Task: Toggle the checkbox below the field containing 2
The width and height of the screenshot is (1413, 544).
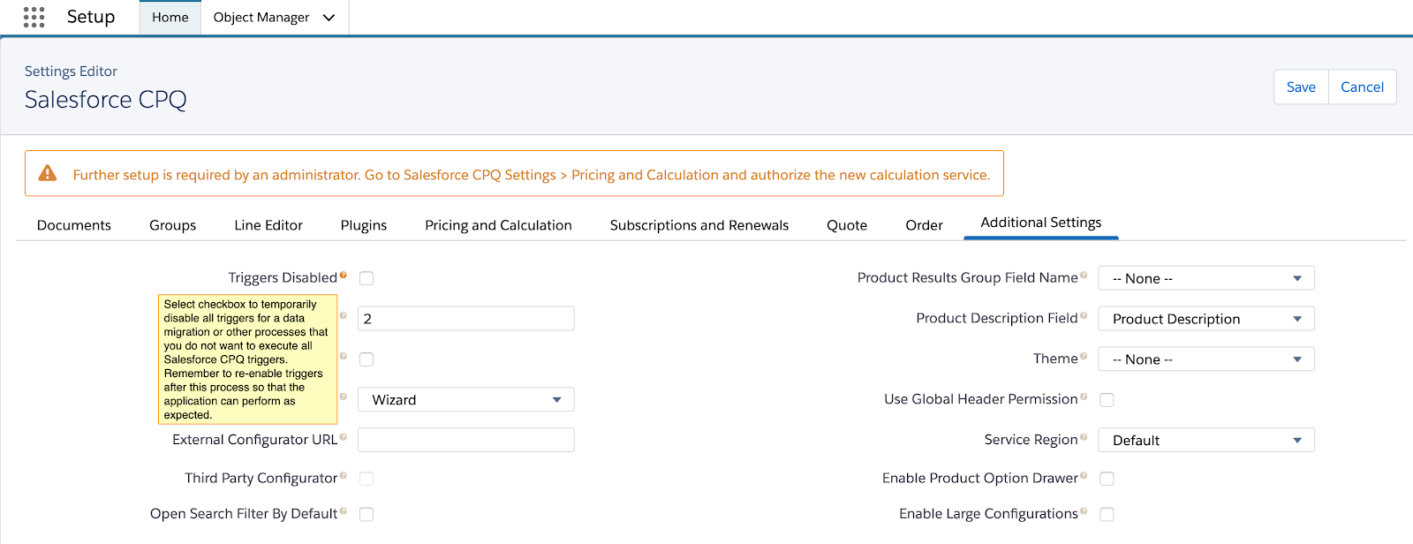Action: [366, 359]
